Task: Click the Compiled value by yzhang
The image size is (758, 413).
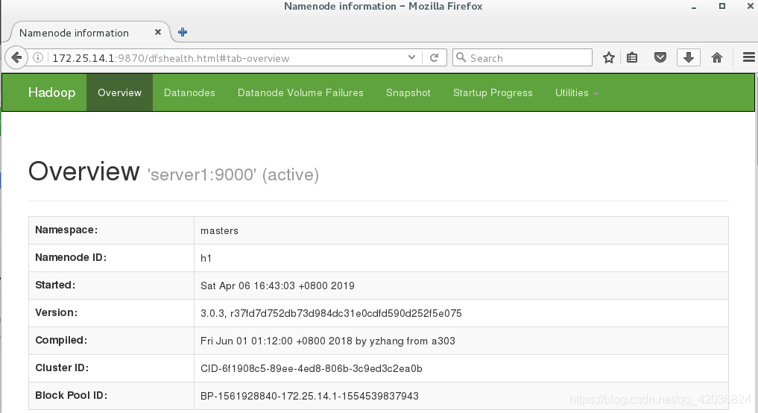Action: point(328,341)
